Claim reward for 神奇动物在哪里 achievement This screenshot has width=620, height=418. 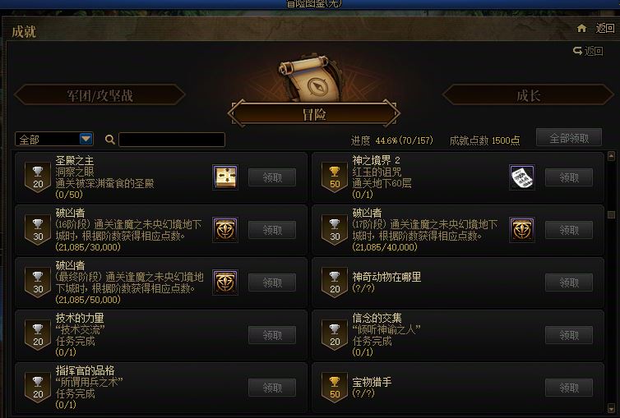click(x=568, y=282)
